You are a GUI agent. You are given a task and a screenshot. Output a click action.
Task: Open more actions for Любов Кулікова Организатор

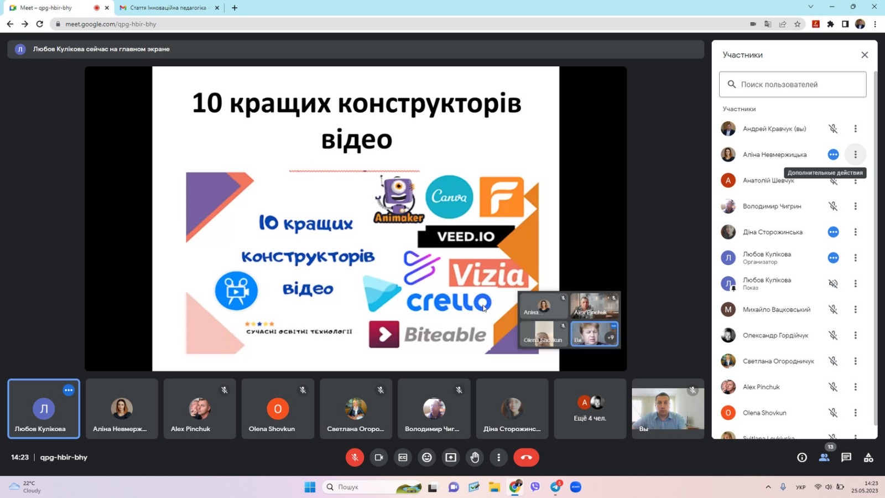coord(855,258)
